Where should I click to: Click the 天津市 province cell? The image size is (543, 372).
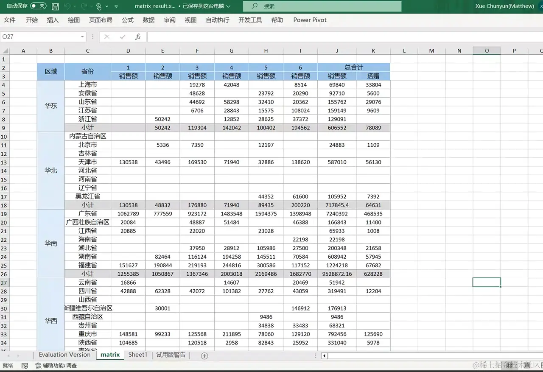pos(88,162)
